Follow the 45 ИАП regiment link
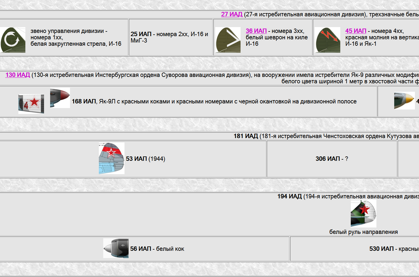The width and height of the screenshot is (419, 277). tap(355, 31)
